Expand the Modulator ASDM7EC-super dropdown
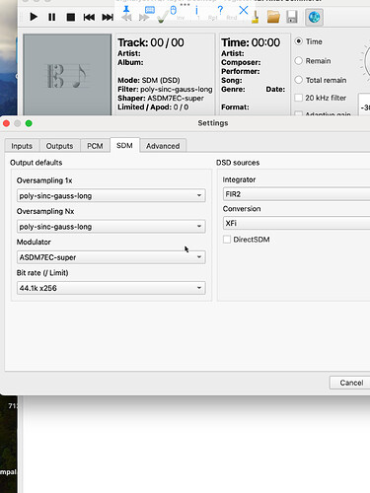This screenshot has height=493, width=370. coord(111,257)
